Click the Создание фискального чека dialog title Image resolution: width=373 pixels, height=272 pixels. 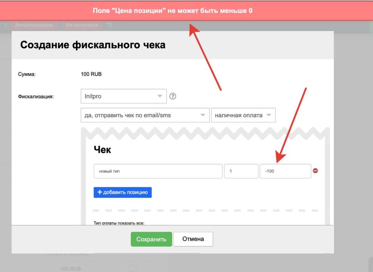pyautogui.click(x=93, y=45)
